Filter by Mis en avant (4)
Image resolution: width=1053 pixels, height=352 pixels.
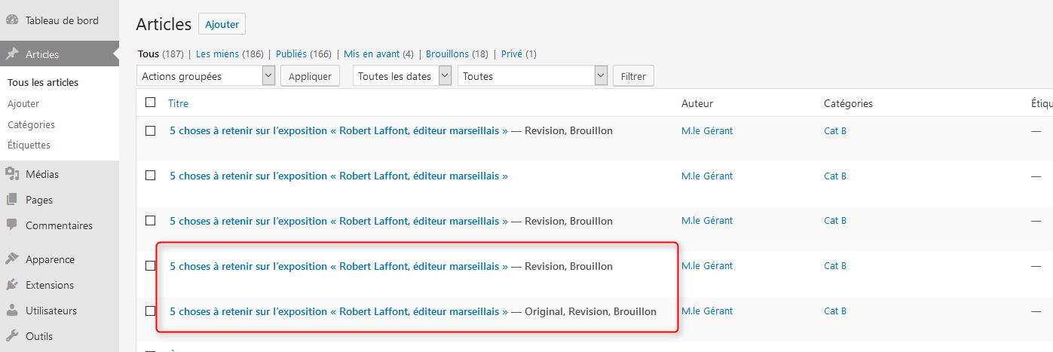pos(378,54)
